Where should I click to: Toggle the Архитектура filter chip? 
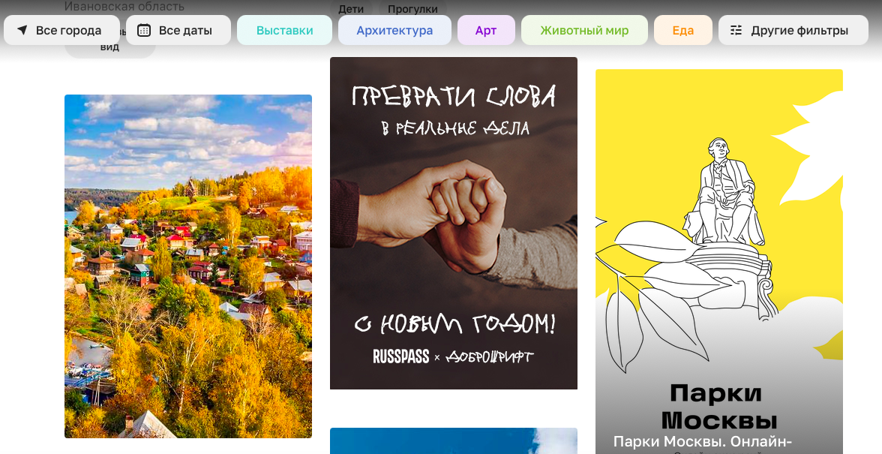click(394, 30)
